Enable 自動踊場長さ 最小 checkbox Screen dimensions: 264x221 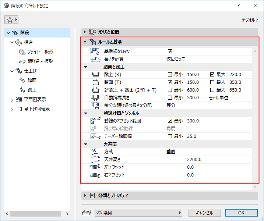170,98
